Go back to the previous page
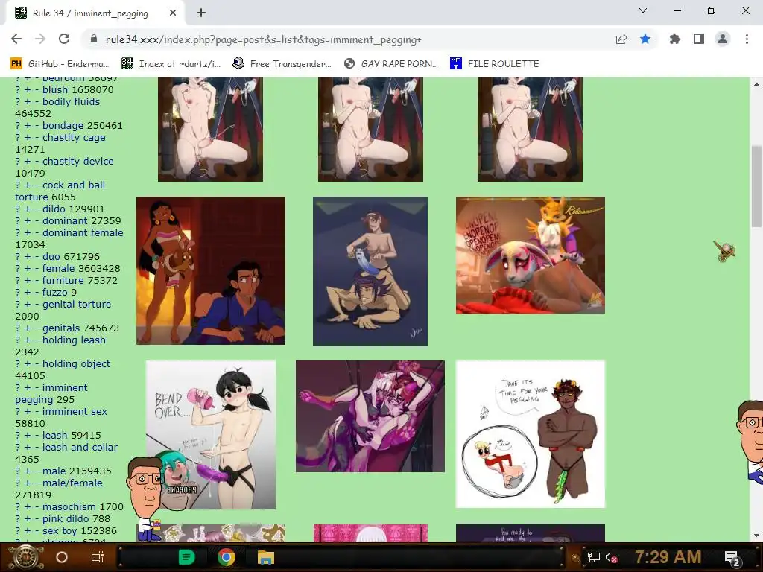Image resolution: width=763 pixels, height=572 pixels. 16,39
